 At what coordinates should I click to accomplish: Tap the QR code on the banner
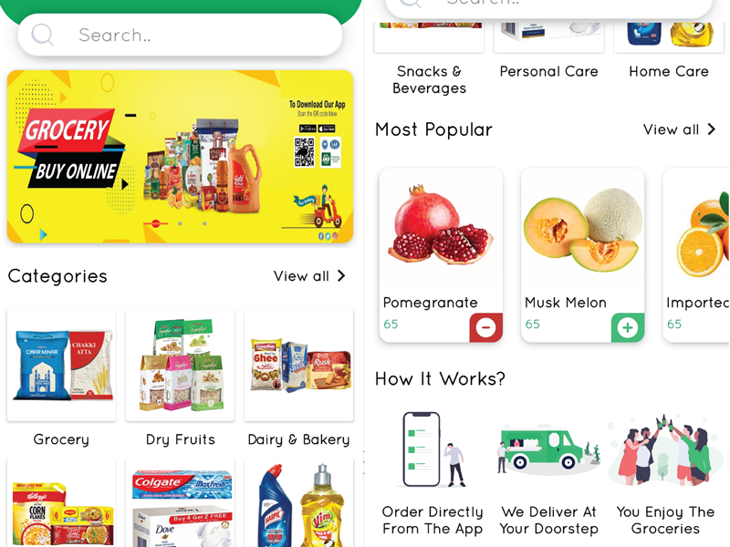click(x=304, y=151)
